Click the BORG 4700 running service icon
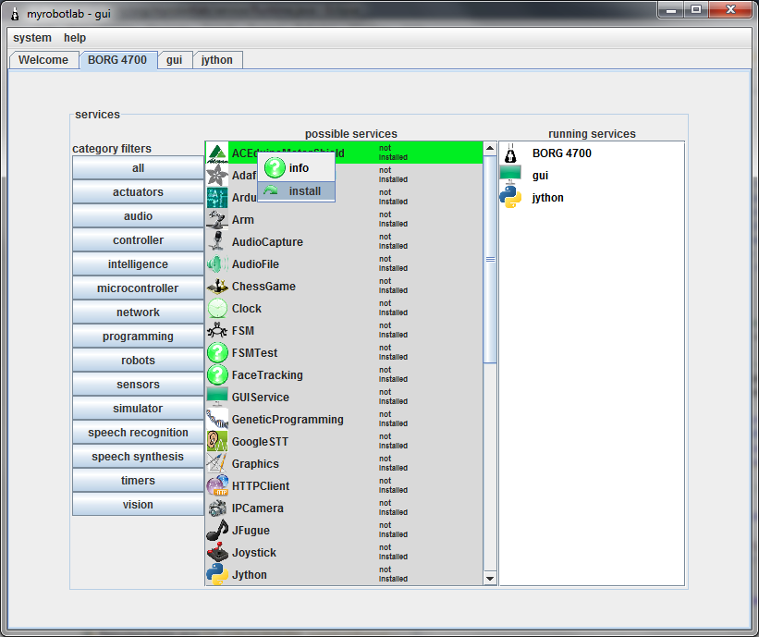The image size is (759, 637). coord(510,153)
